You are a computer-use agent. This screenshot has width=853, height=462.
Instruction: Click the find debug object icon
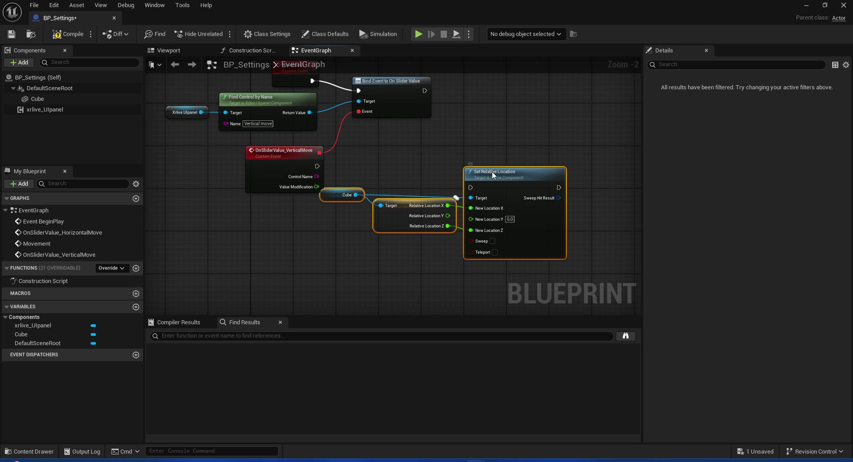coord(574,34)
